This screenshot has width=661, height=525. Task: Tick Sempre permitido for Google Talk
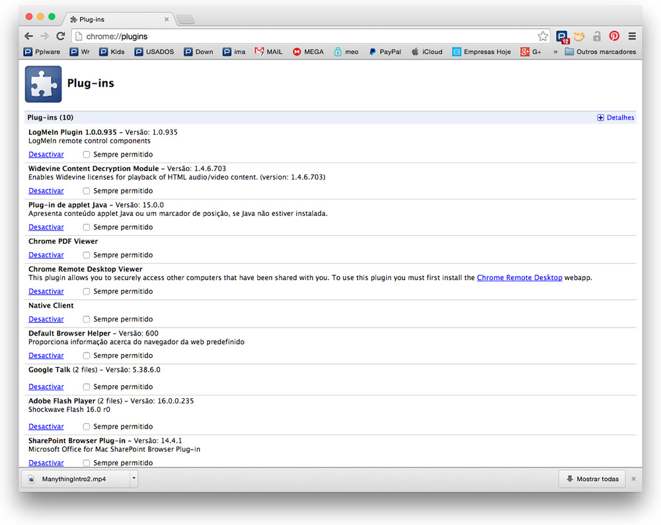tap(87, 387)
